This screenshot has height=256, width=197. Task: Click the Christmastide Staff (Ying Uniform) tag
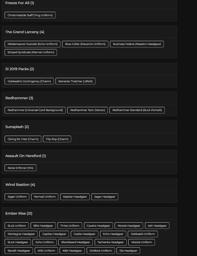click(x=30, y=15)
